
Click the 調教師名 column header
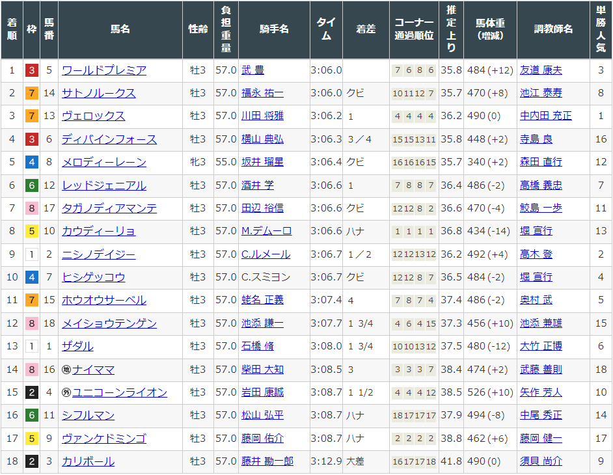[553, 30]
